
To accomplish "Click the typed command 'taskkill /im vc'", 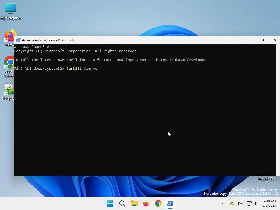I will pyautogui.click(x=81, y=68).
